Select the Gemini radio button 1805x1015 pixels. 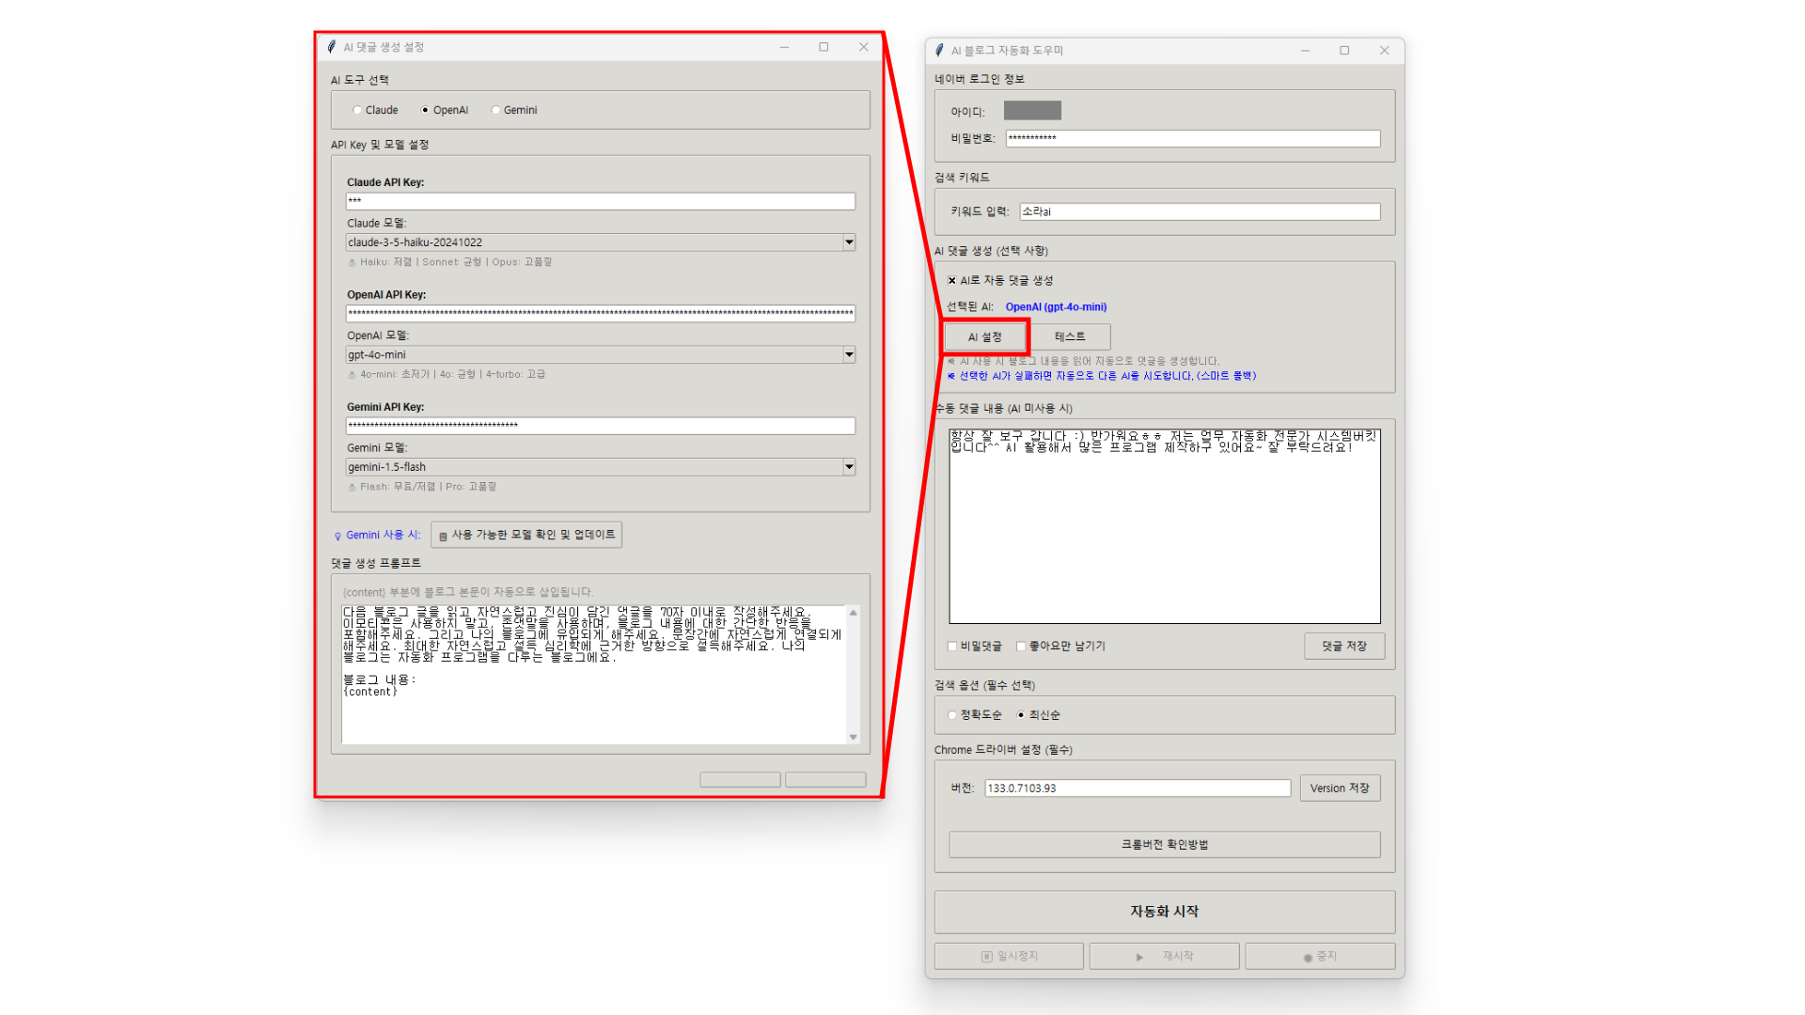click(495, 110)
